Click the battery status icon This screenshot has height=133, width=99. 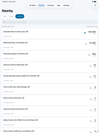[x=95, y=2]
